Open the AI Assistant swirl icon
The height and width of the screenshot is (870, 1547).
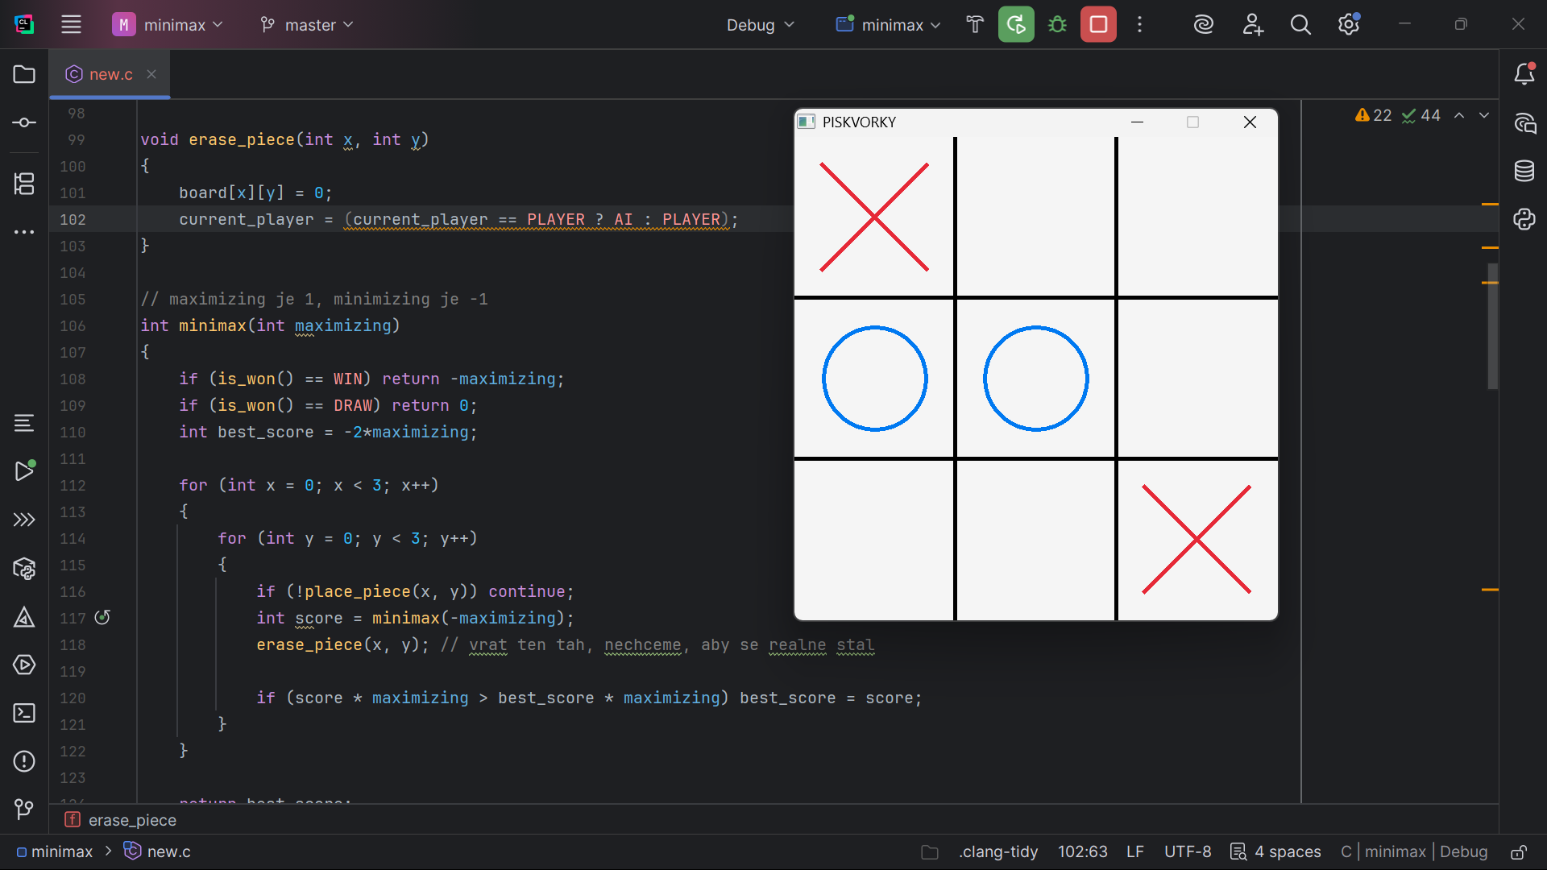tap(1204, 24)
